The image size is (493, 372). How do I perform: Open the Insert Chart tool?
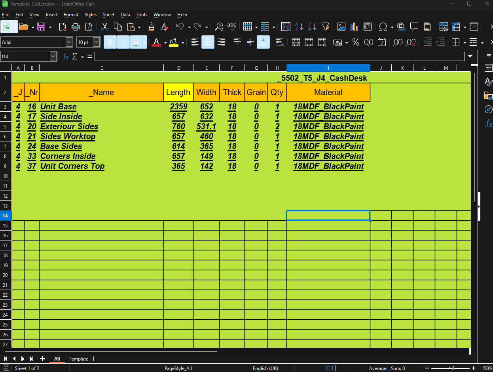(354, 27)
